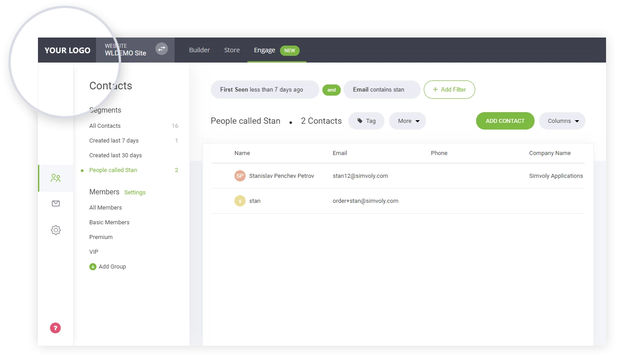
Task: Click the ADD CONTACT button
Action: click(x=505, y=121)
